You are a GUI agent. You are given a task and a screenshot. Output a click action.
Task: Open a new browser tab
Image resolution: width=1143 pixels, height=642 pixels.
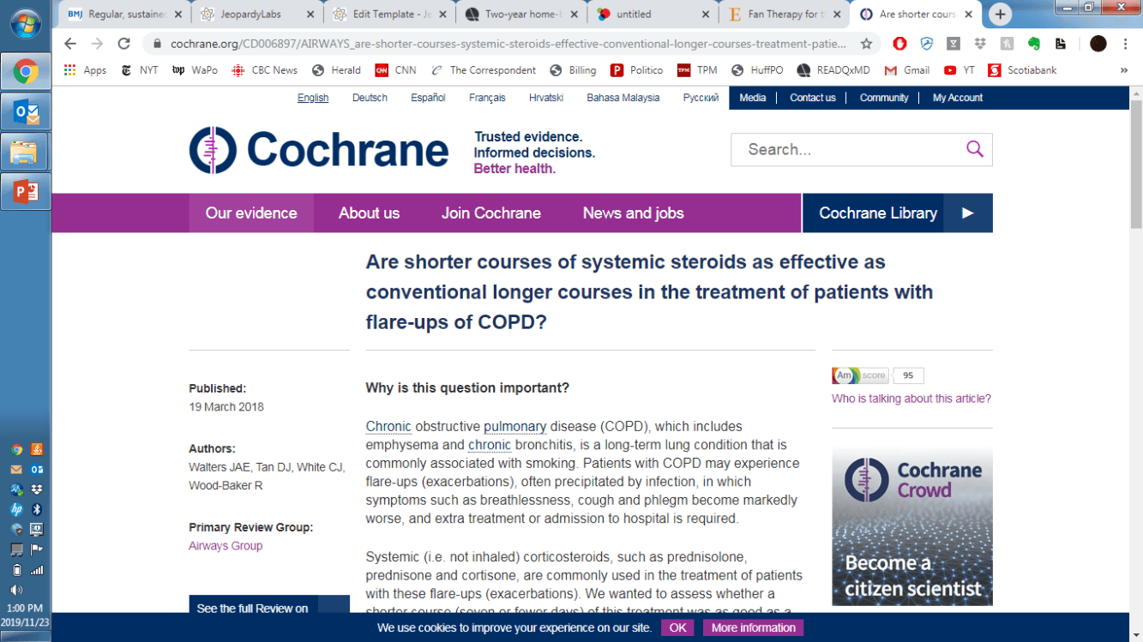1000,15
